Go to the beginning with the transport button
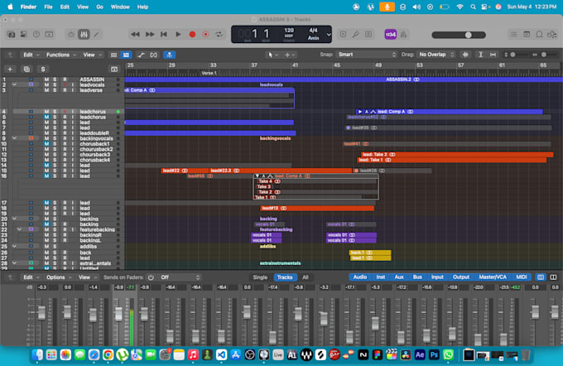The width and height of the screenshot is (563, 366). click(164, 35)
